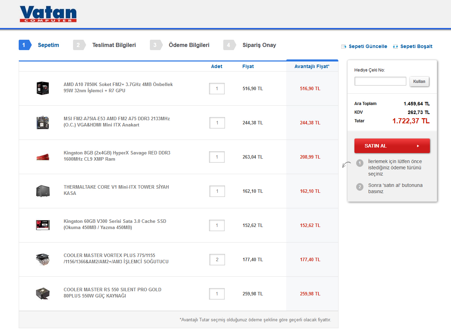Click the red 259,98 TL advantage price

(310, 294)
